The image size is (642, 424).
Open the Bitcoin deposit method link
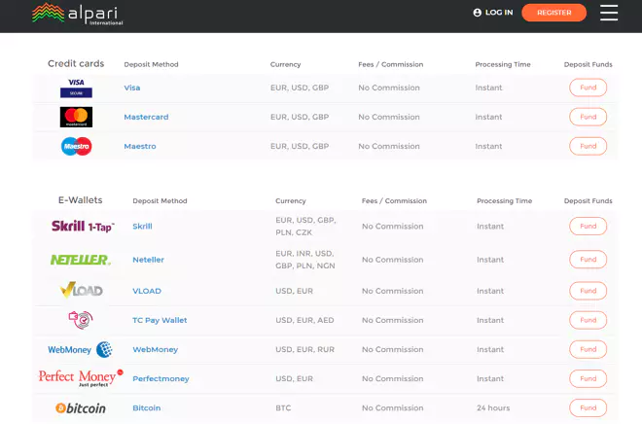click(x=147, y=408)
